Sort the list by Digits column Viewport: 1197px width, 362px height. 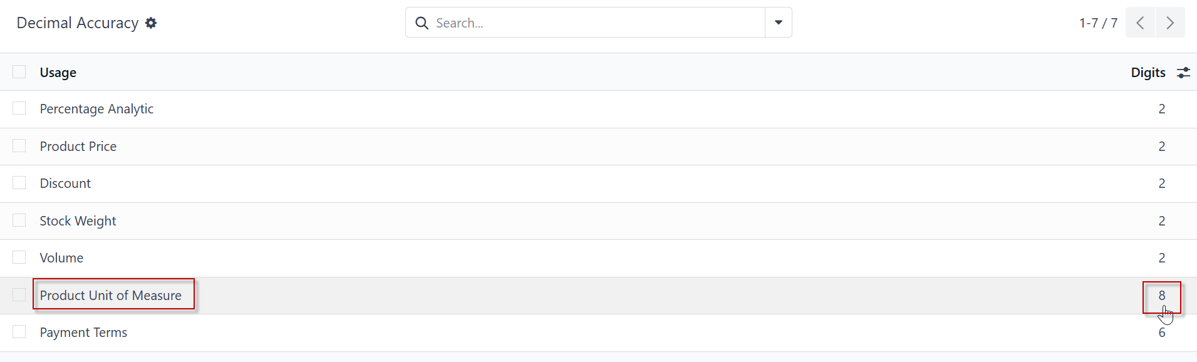pos(1148,73)
